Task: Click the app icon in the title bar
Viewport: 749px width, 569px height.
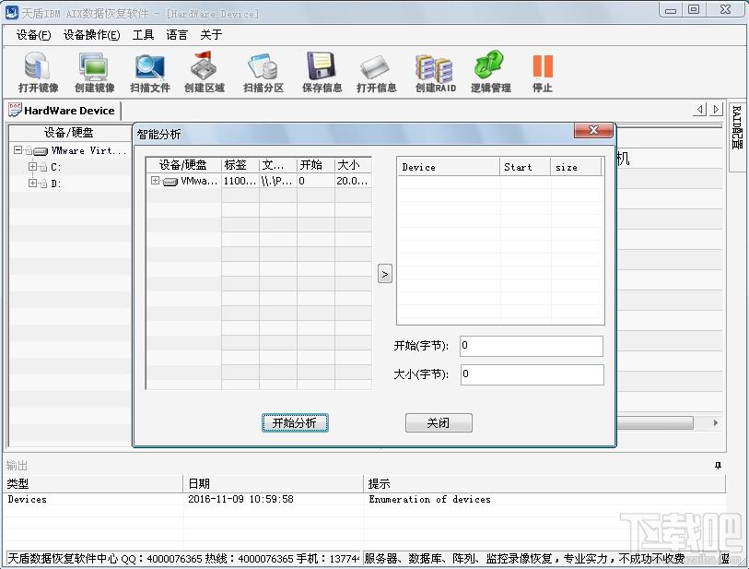Action: pos(11,12)
